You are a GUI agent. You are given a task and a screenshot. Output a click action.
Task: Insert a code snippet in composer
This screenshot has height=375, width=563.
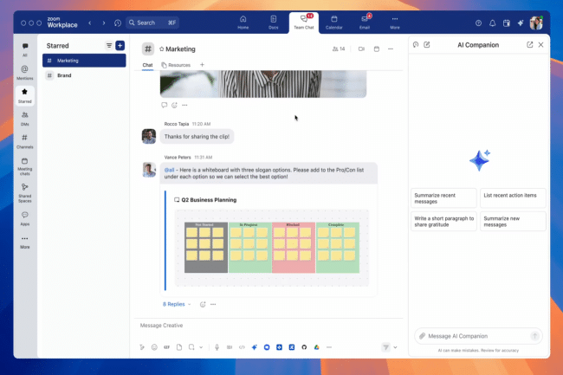coord(242,347)
